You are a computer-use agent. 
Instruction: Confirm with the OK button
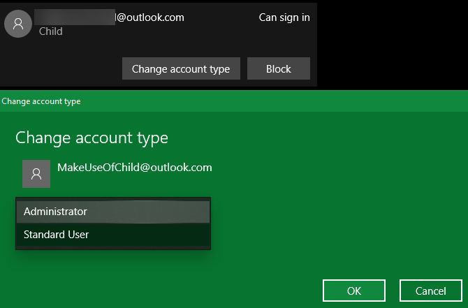click(354, 291)
